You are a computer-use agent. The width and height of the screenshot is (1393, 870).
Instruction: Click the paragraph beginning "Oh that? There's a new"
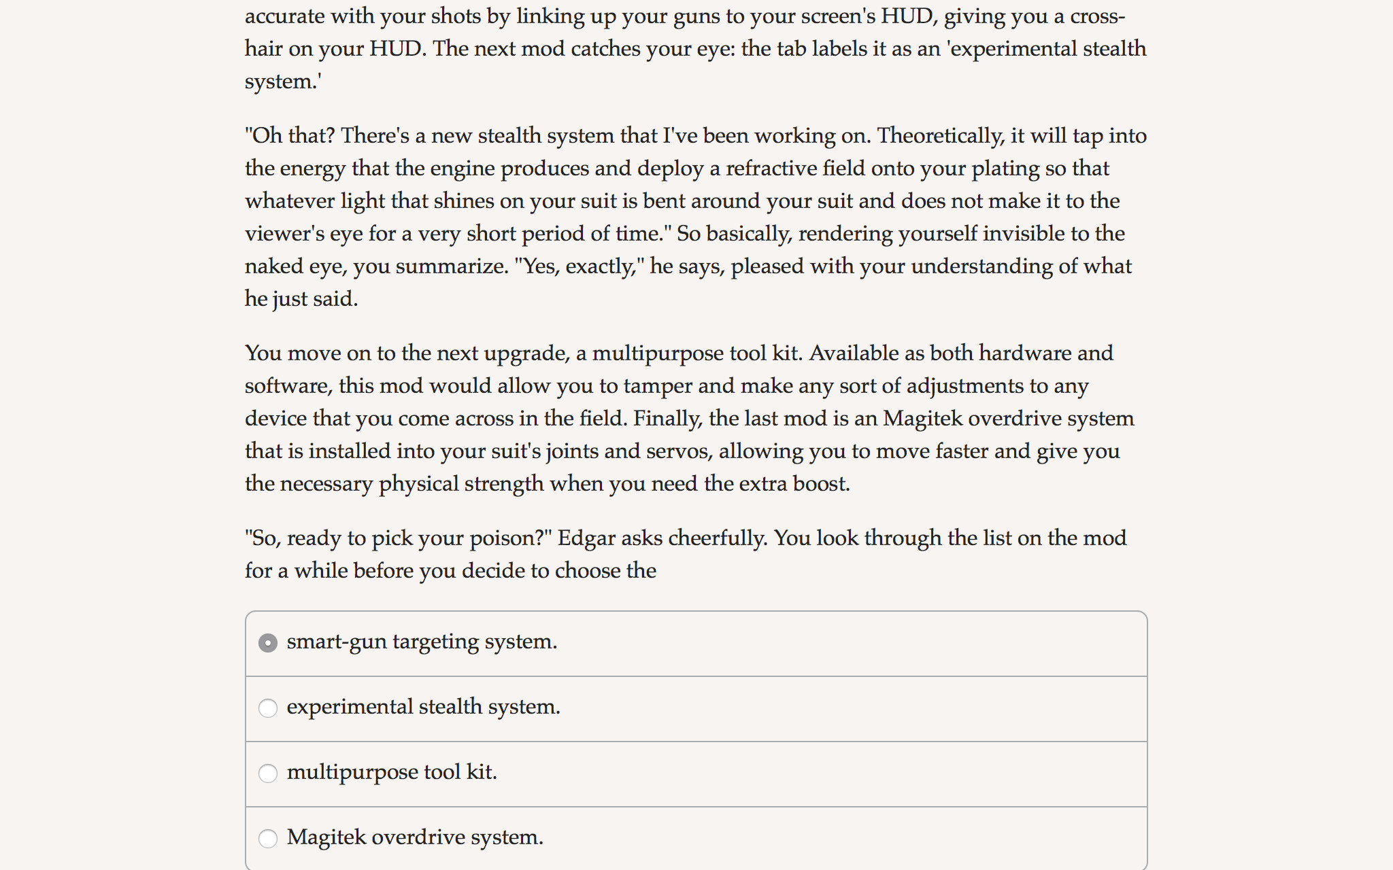point(696,217)
